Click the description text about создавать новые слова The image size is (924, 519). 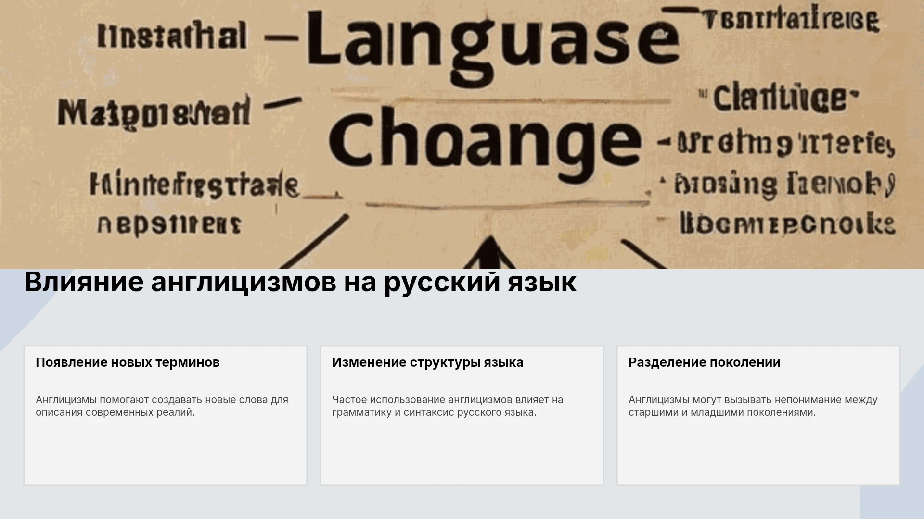(162, 406)
